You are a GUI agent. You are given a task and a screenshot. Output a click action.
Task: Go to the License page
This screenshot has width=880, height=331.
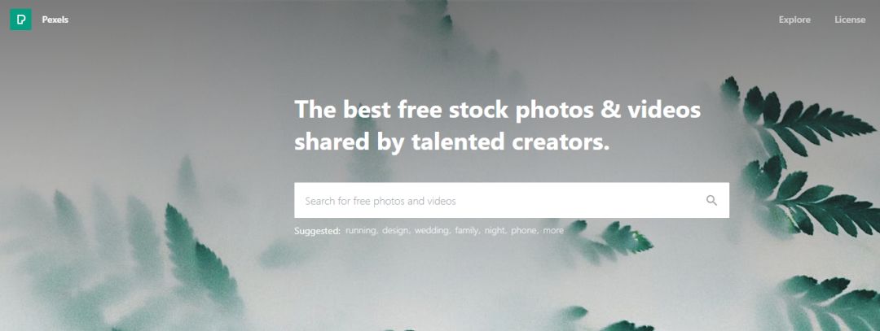point(850,20)
